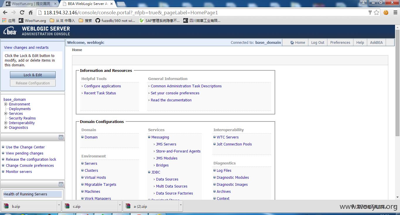Open the fuzzdb/360 bookmark

[115, 20]
